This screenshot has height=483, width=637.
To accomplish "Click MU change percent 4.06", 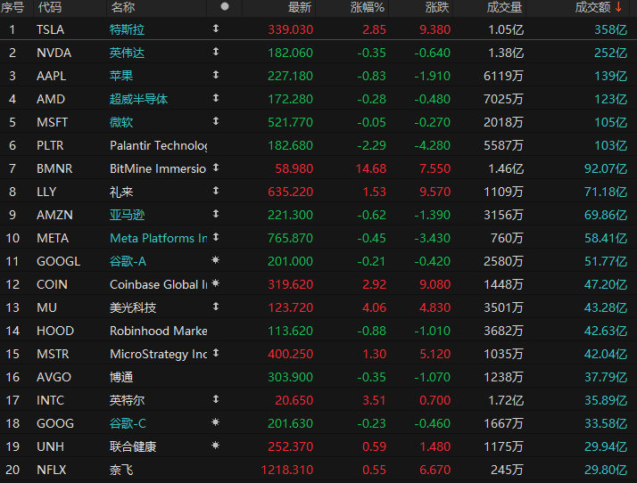I will pyautogui.click(x=374, y=307).
